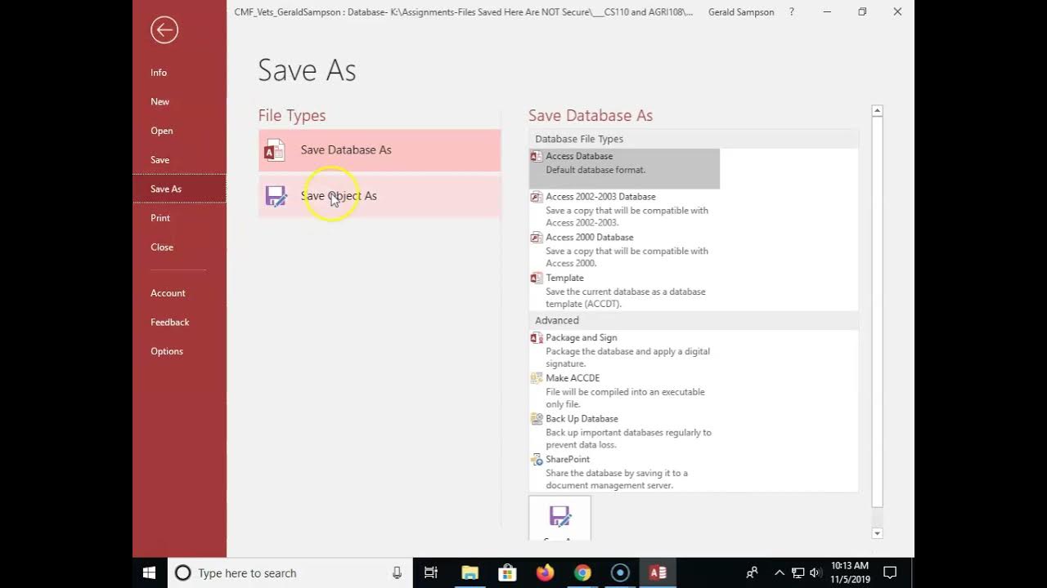Open the Windows Start menu
The width and height of the screenshot is (1047, 588).
[150, 572]
